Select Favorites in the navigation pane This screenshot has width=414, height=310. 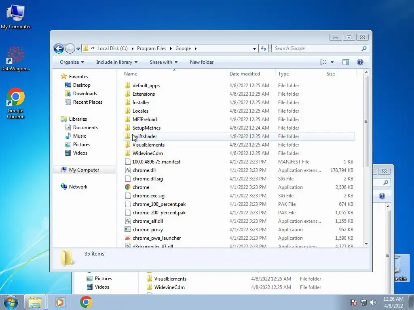pos(78,77)
